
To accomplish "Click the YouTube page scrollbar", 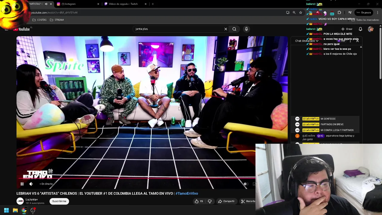I will 381,54.
